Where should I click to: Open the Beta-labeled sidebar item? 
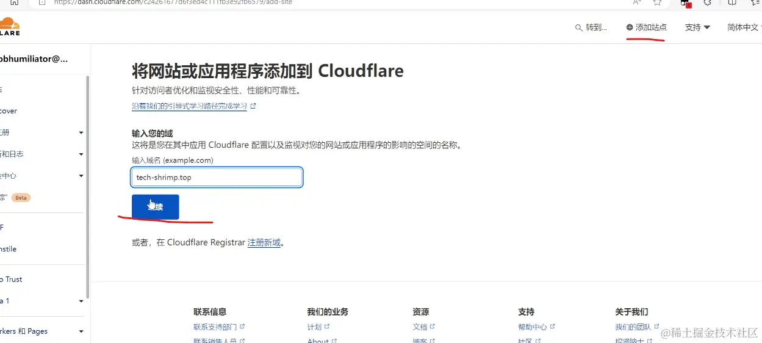(15, 198)
